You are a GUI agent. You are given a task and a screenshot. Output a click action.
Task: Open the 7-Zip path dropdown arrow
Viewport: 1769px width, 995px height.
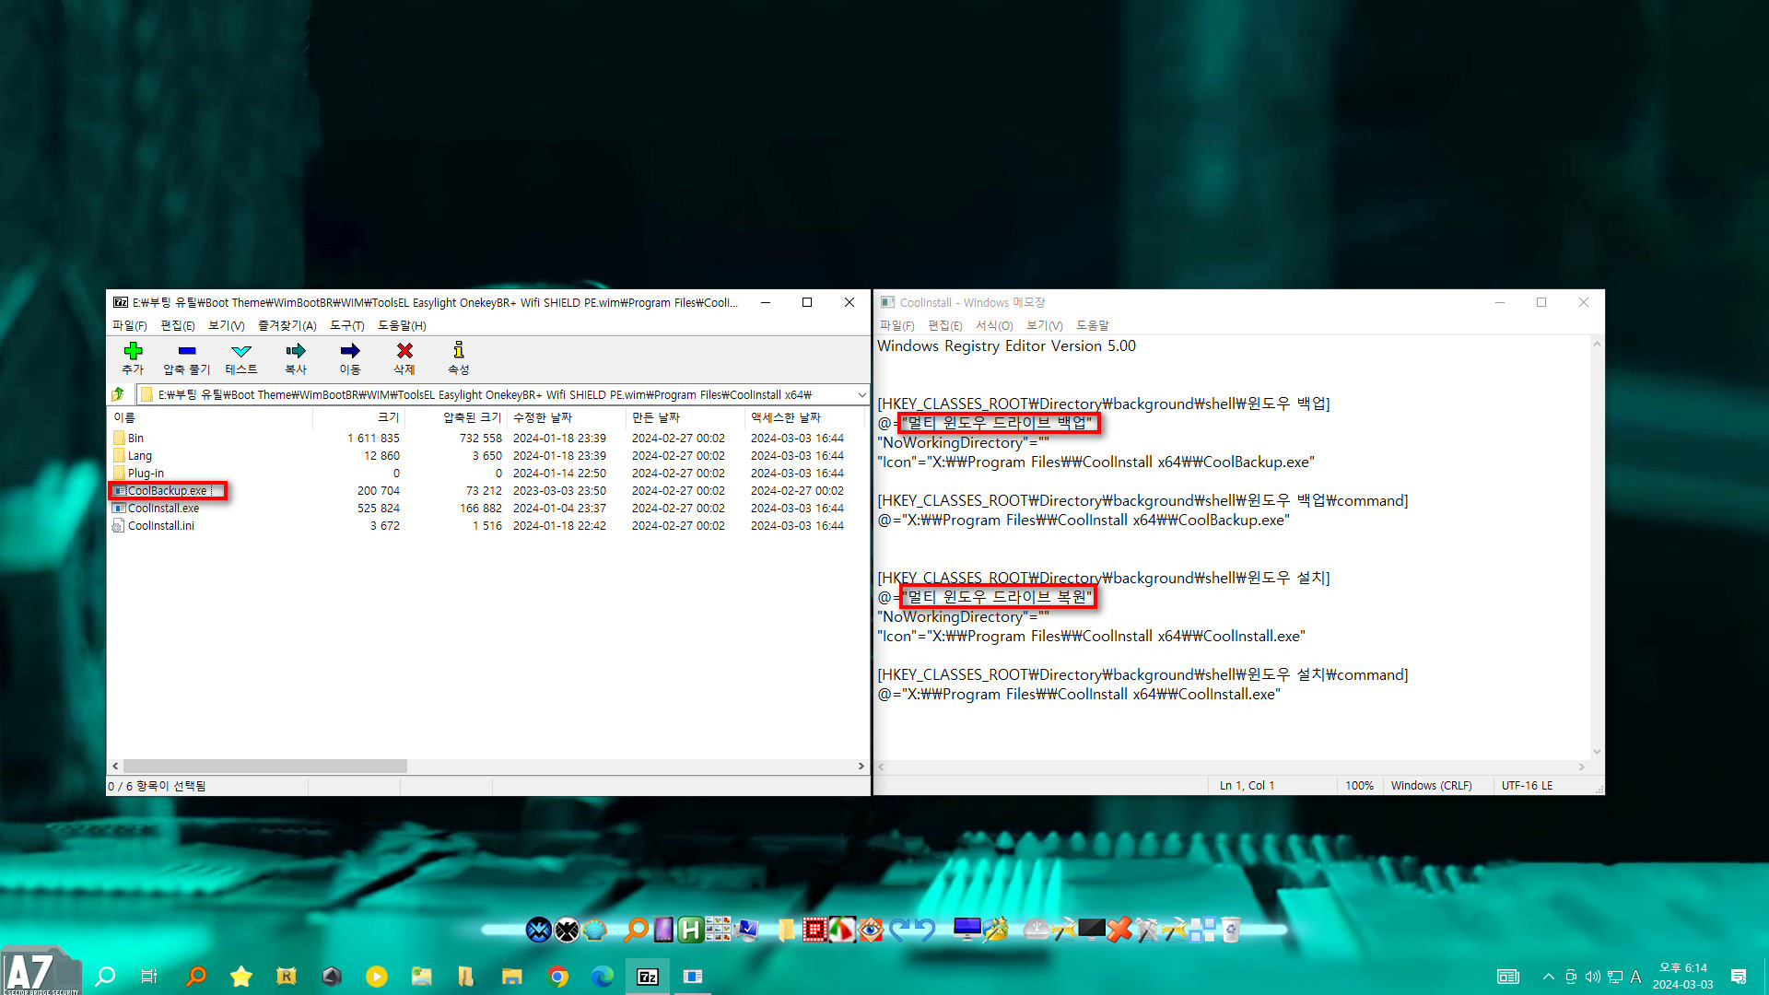click(861, 395)
